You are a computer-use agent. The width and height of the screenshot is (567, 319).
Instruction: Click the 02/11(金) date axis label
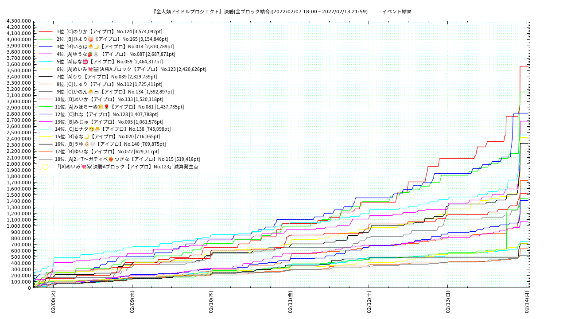[290, 302]
